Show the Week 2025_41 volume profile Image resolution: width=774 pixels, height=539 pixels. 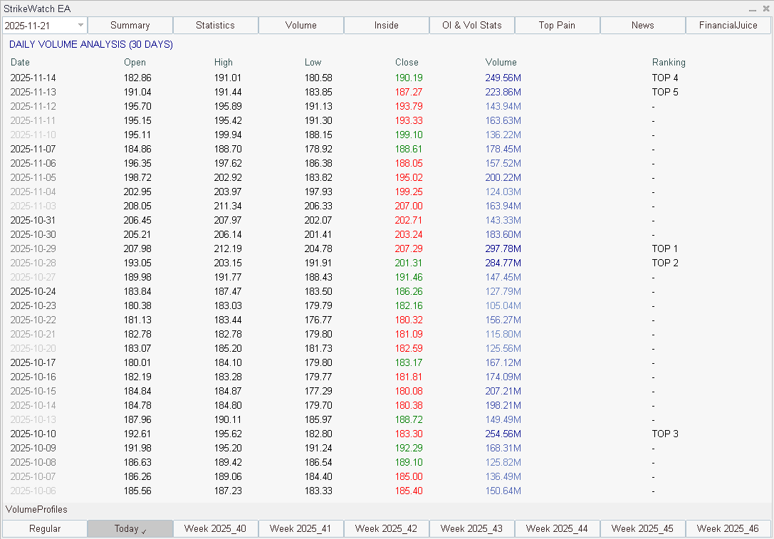tap(301, 528)
